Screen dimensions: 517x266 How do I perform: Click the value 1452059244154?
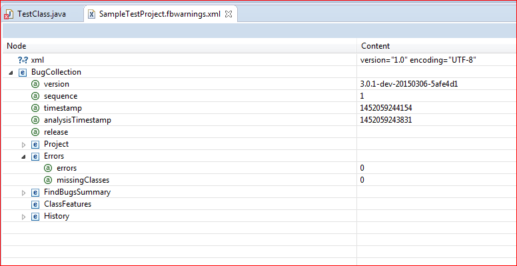[x=386, y=108]
